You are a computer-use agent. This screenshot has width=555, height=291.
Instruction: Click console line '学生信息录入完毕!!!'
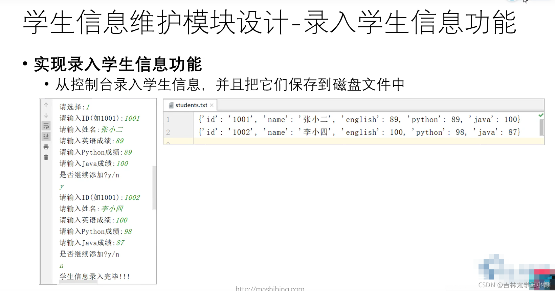(95, 276)
